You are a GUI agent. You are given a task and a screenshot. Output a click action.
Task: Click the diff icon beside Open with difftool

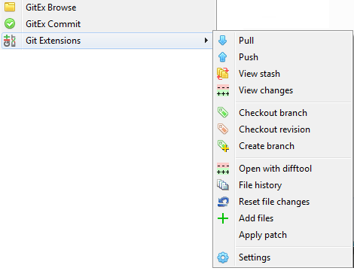coord(223,169)
